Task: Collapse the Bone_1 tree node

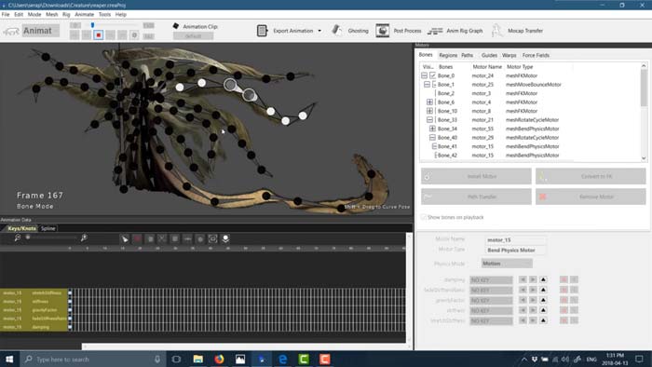Action: point(427,85)
